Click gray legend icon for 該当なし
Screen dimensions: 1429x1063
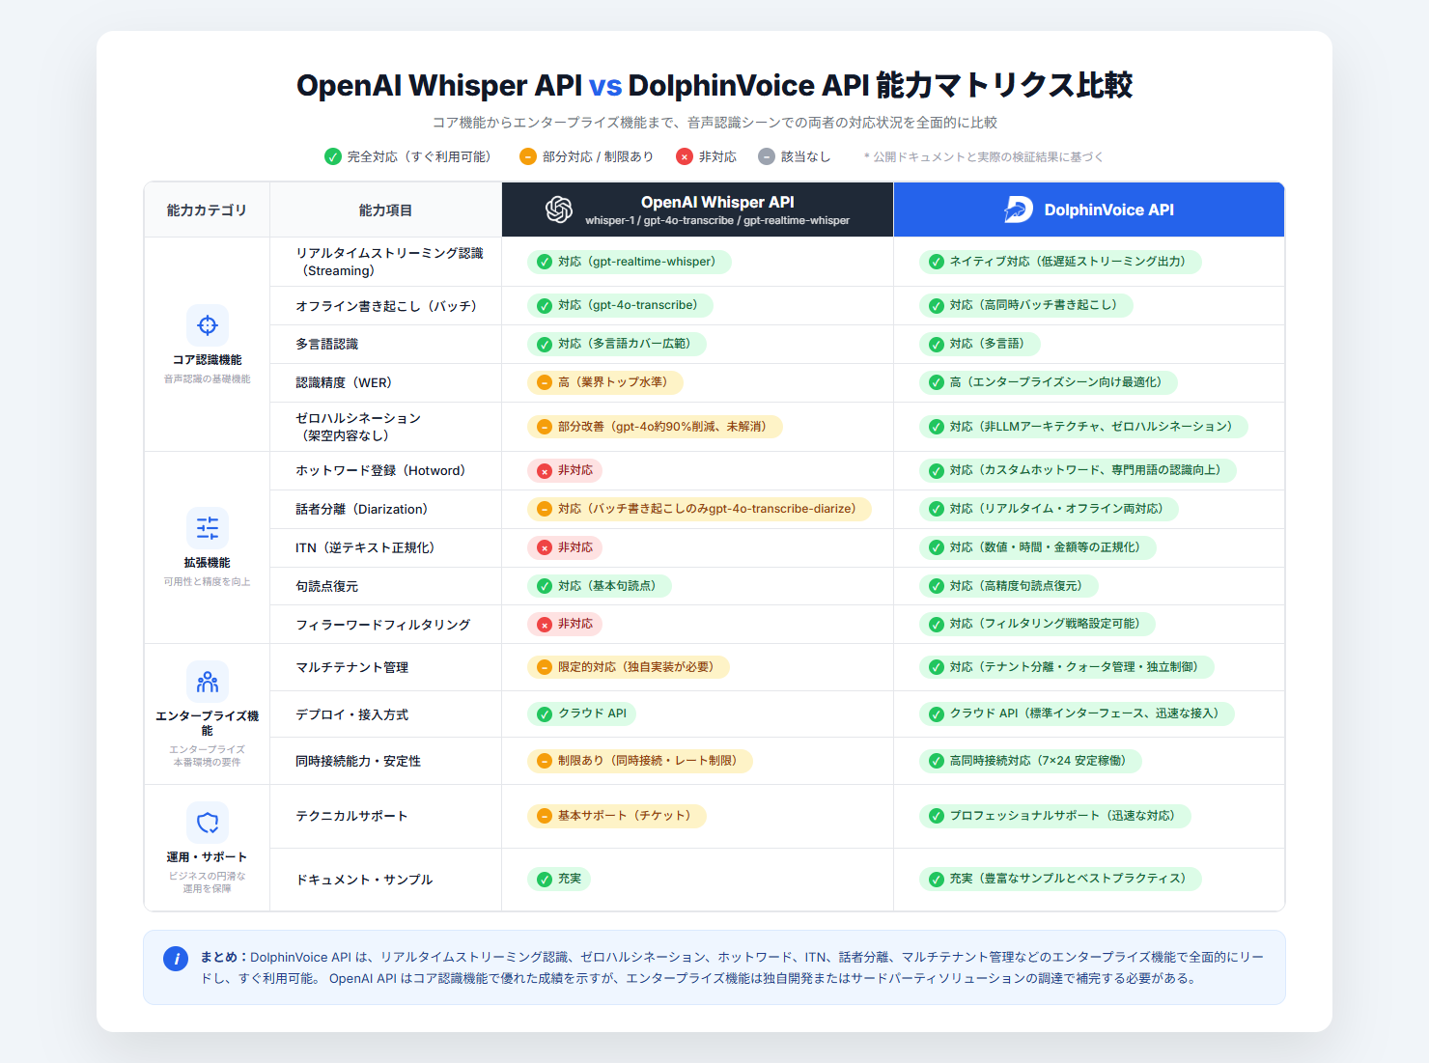[x=767, y=156]
